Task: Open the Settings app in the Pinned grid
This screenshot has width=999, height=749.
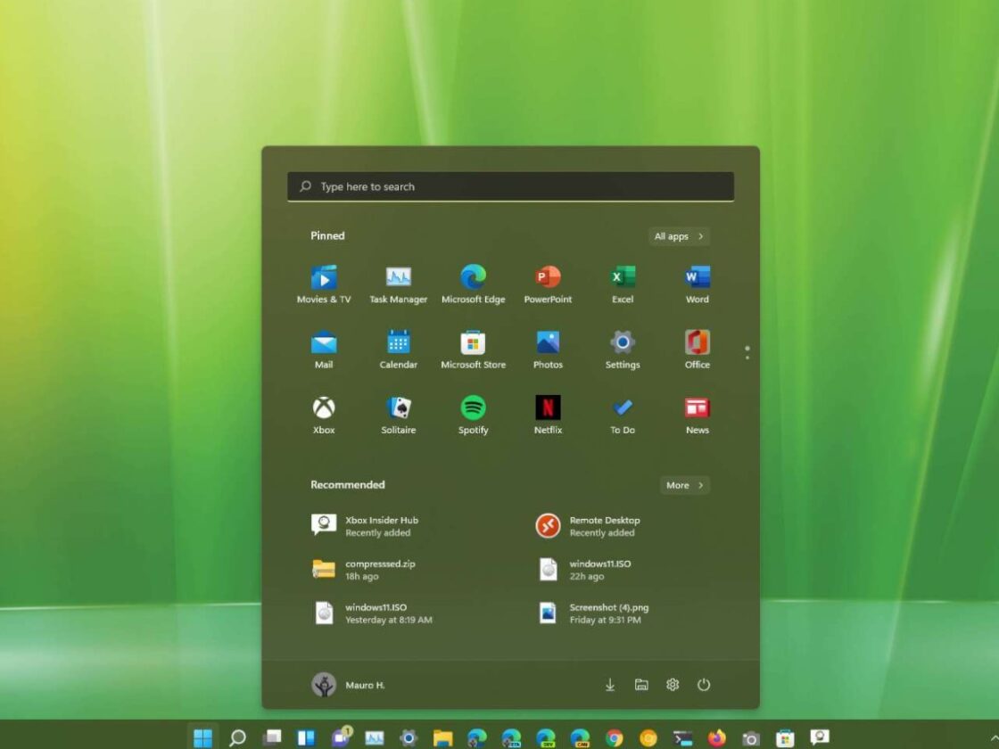Action: pyautogui.click(x=623, y=350)
